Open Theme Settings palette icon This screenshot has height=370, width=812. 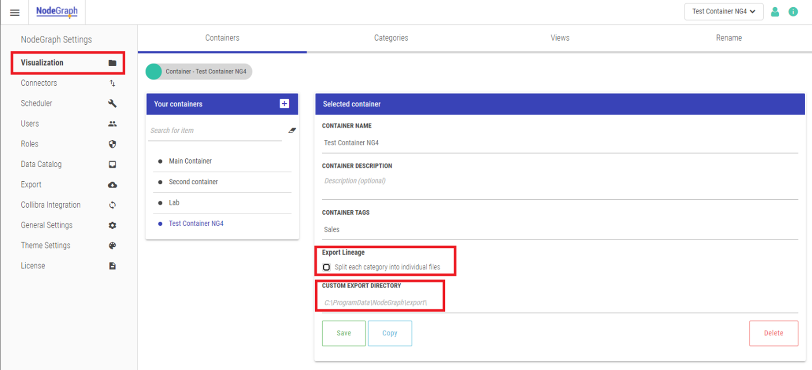tap(112, 246)
